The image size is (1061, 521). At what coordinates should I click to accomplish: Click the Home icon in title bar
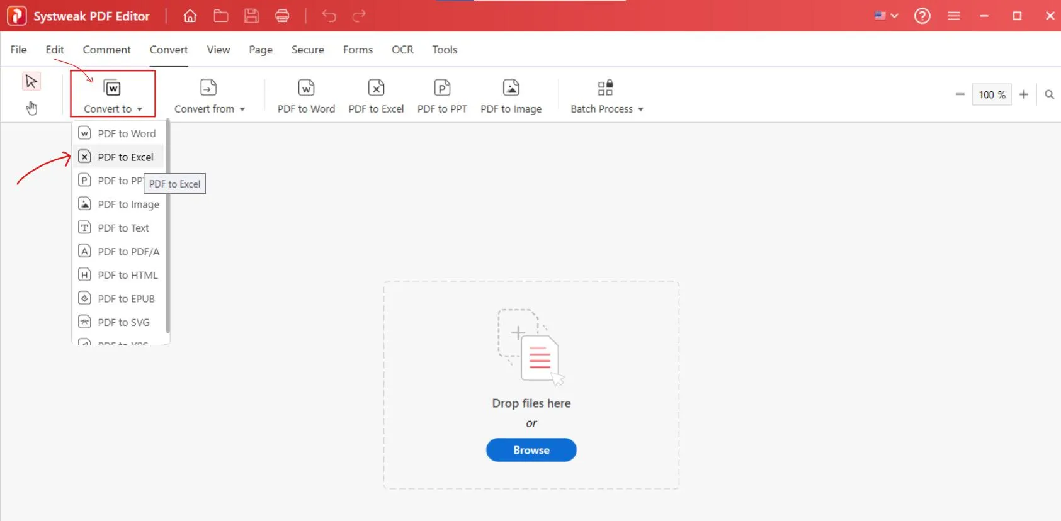pyautogui.click(x=190, y=16)
